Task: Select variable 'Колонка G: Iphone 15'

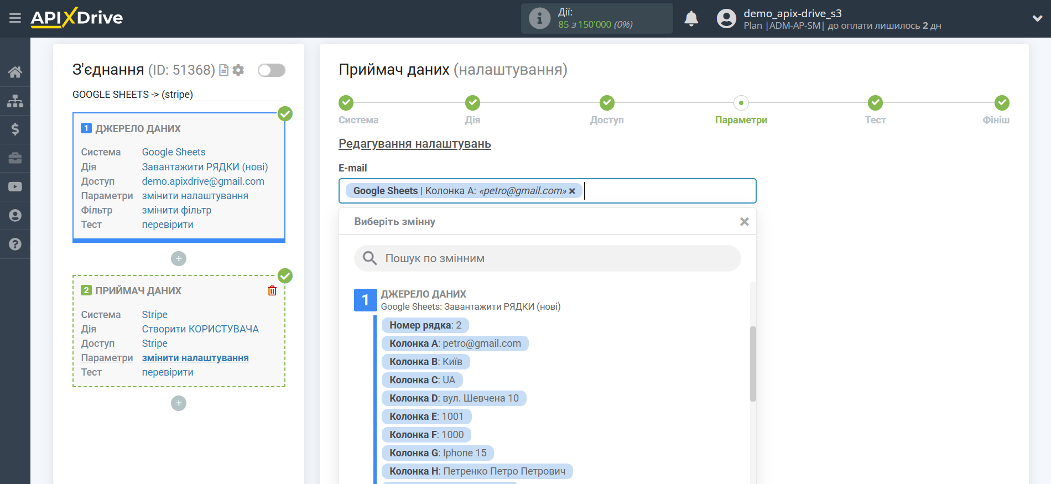Action: click(438, 453)
